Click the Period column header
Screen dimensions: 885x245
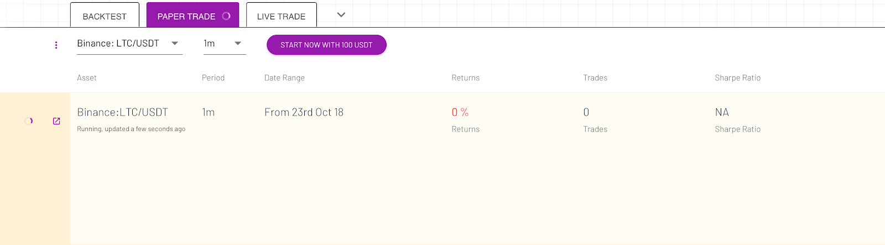pos(213,78)
